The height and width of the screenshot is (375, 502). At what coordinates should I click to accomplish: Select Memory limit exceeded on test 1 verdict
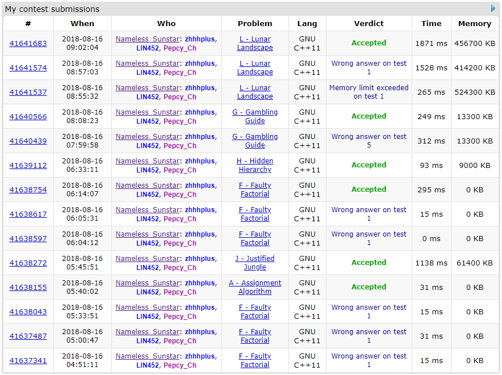pyautogui.click(x=369, y=92)
